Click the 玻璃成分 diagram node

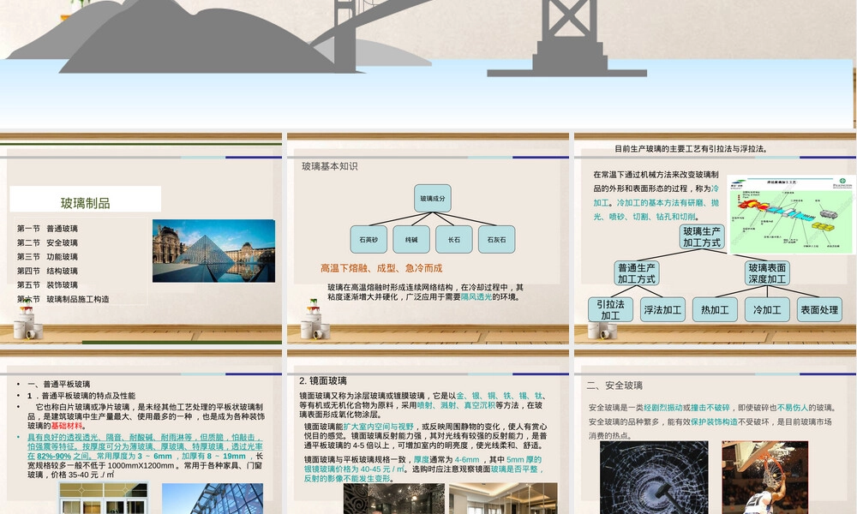pos(432,198)
